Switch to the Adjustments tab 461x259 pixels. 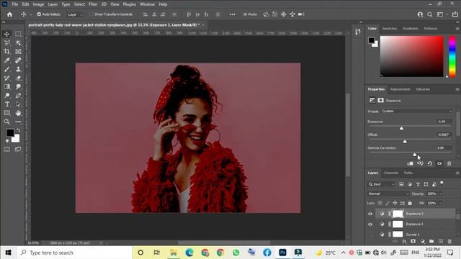(x=400, y=89)
